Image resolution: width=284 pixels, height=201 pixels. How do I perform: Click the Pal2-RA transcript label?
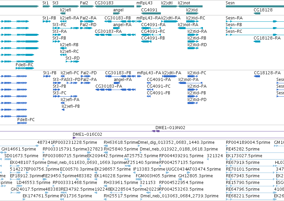[88, 18]
